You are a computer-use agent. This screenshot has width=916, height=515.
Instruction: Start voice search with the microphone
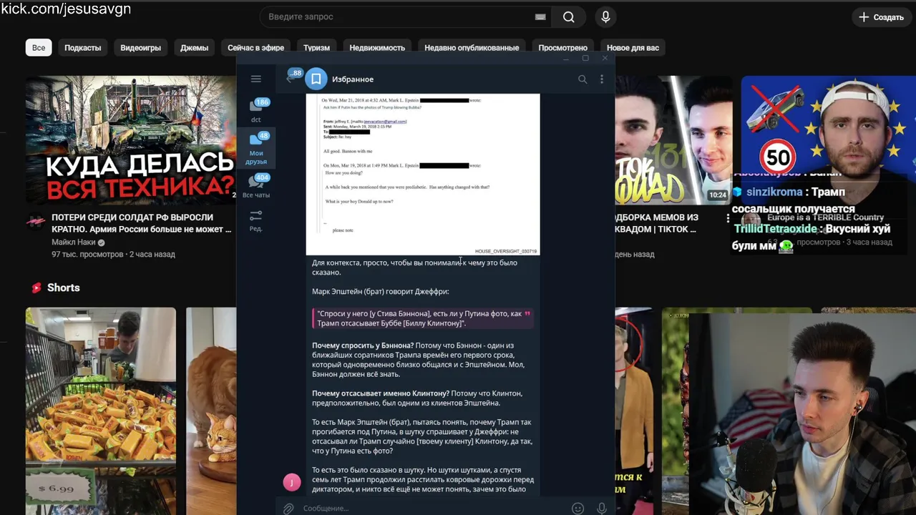[x=606, y=16]
